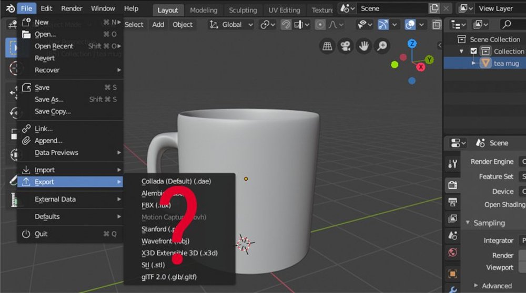The image size is (526, 293).
Task: Open the Object properties orange square tab
Action: 452,274
